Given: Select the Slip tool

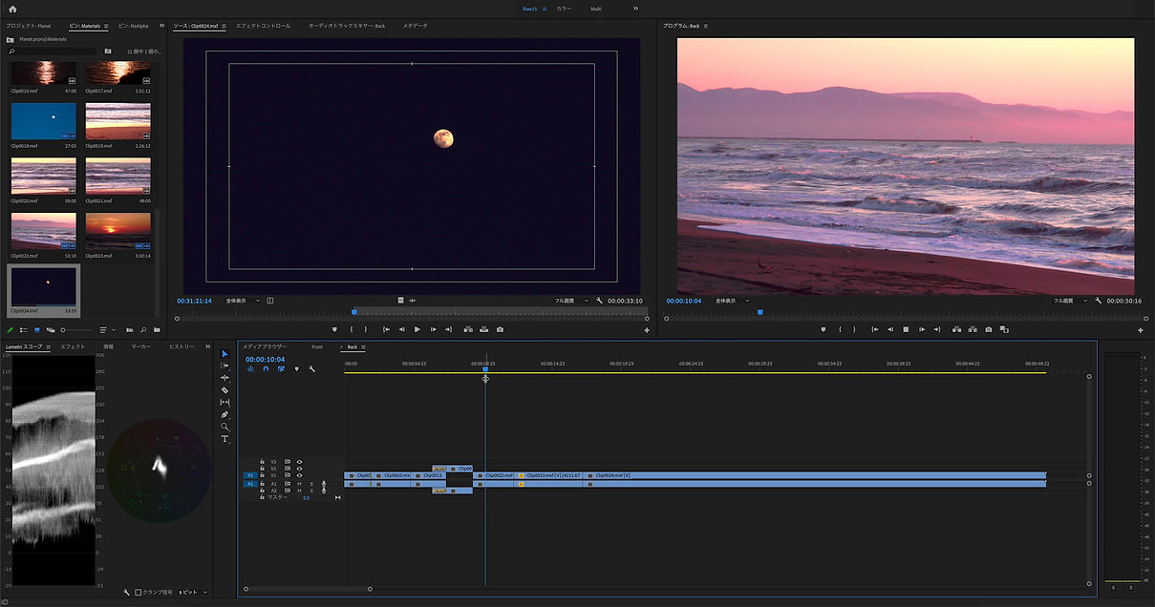Looking at the screenshot, I should (x=225, y=403).
